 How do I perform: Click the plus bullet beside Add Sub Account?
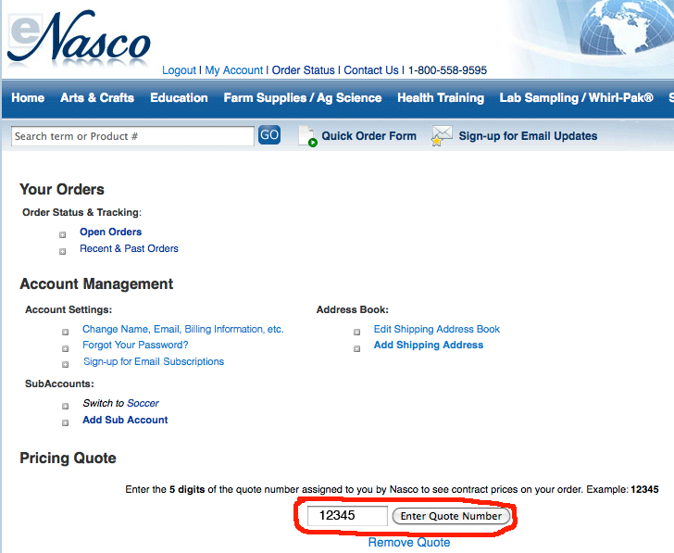tap(66, 422)
